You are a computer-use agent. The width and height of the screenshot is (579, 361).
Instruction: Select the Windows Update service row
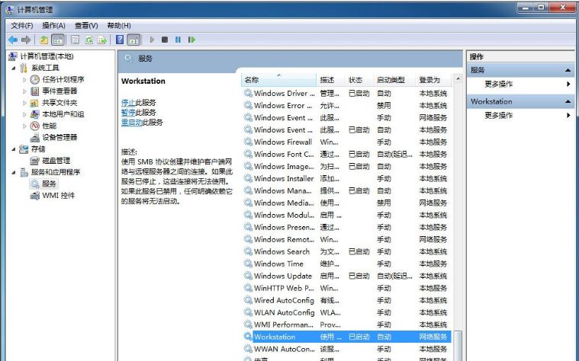tap(346, 276)
